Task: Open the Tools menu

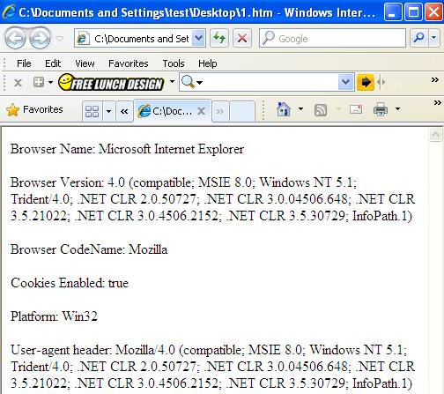Action: point(174,63)
